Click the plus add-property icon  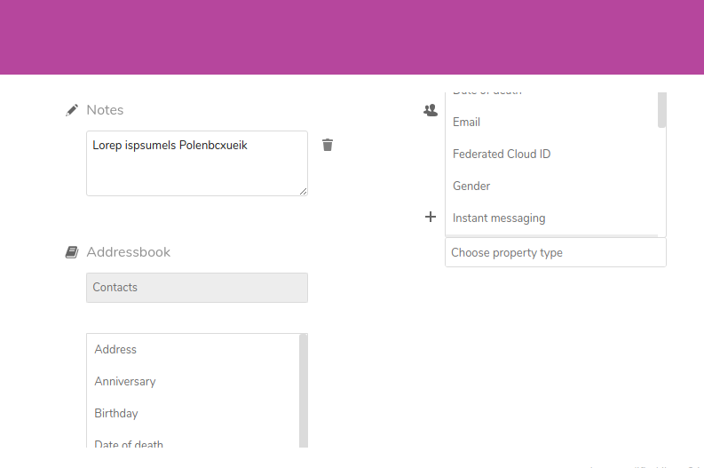coord(430,217)
